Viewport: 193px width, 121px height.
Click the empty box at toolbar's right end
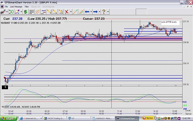coord(141,12)
